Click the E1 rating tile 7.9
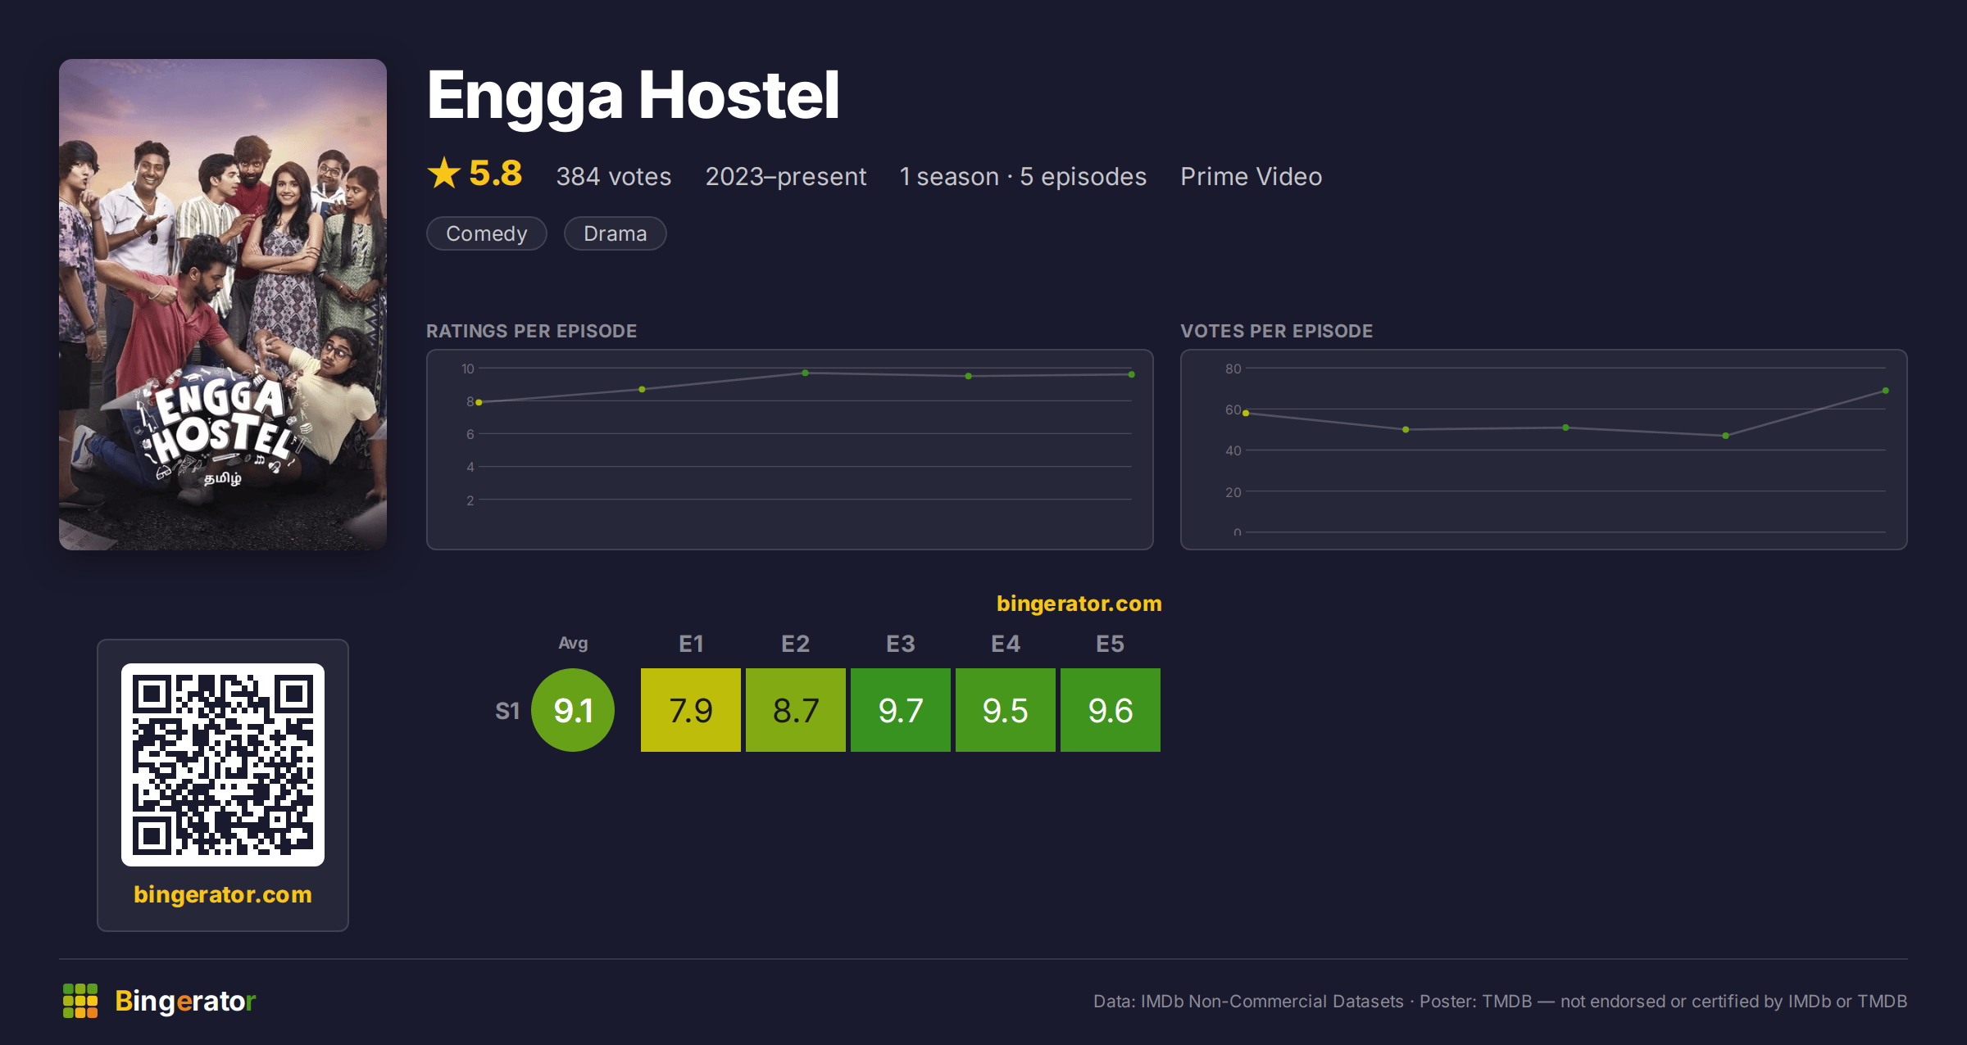Viewport: 1967px width, 1045px height. pos(691,710)
